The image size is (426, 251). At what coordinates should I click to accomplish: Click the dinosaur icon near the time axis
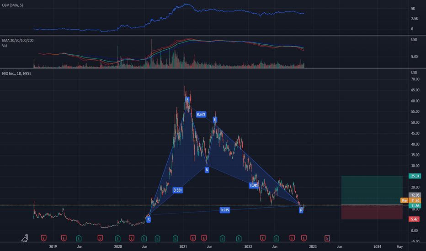click(25, 238)
